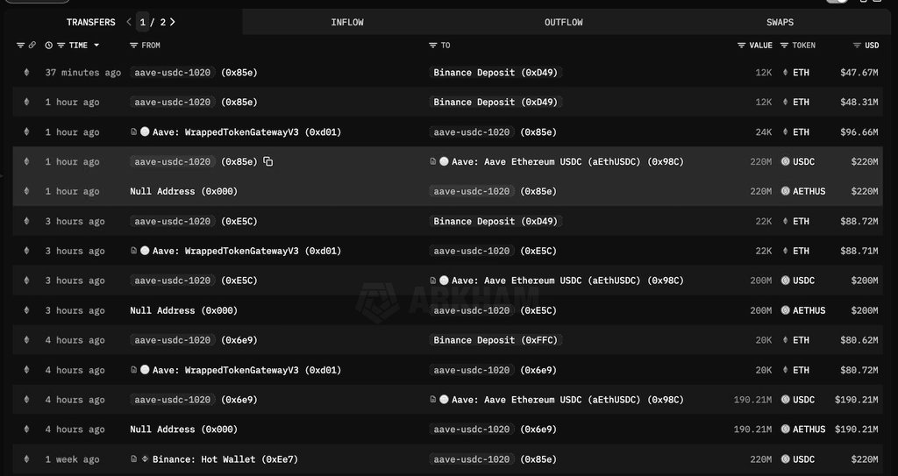The height and width of the screenshot is (476, 898).
Task: Open the USD column filter
Action: (x=857, y=46)
